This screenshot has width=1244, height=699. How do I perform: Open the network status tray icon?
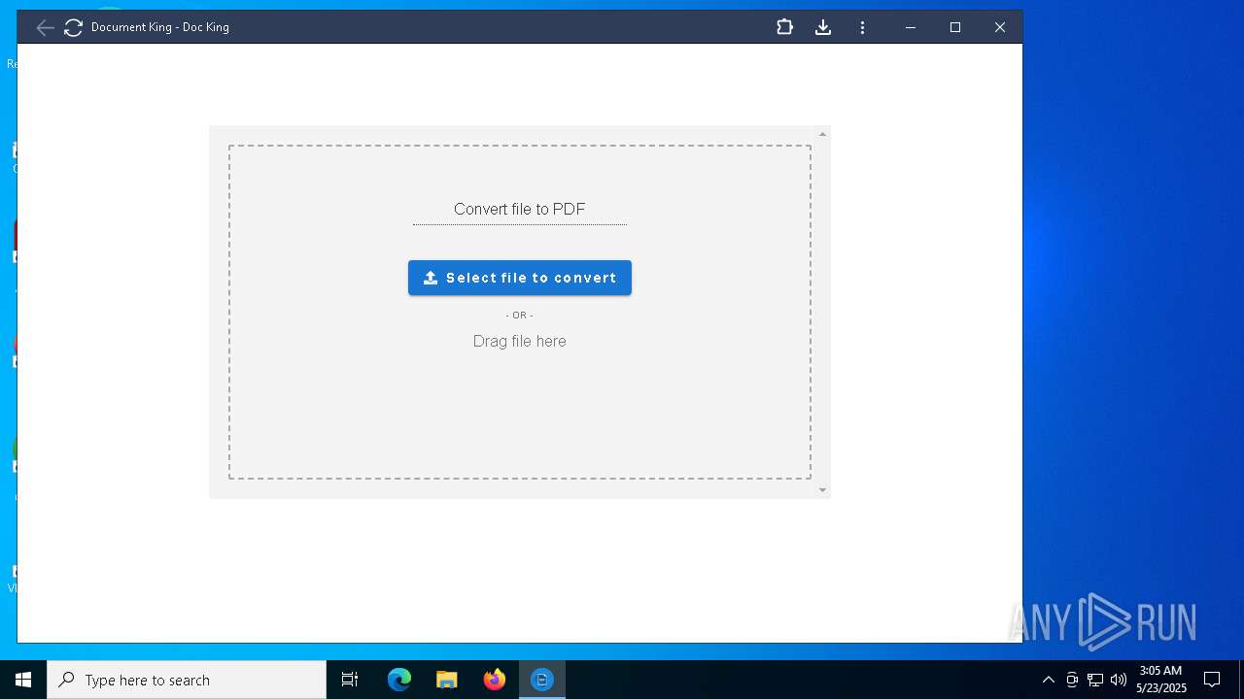coord(1095,680)
